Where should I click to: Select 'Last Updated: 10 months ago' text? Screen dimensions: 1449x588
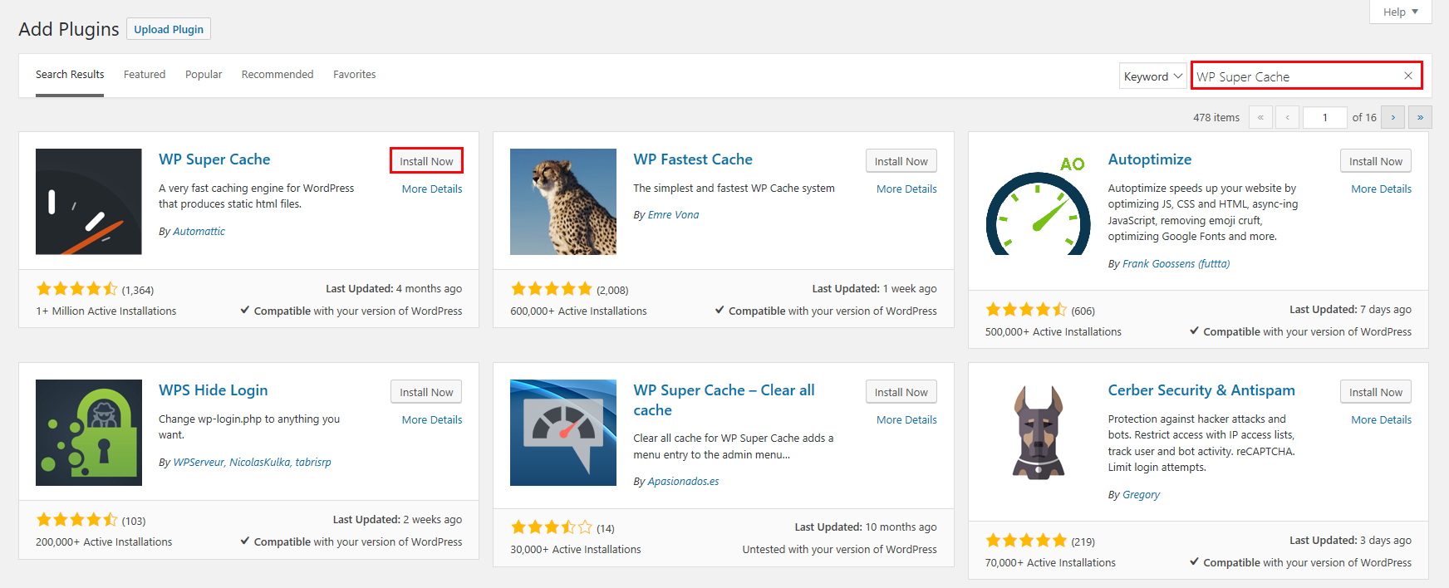[866, 527]
